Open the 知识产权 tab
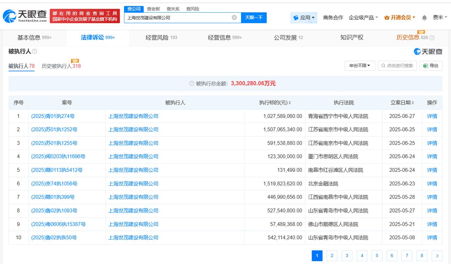The height and width of the screenshot is (264, 451). [x=352, y=38]
